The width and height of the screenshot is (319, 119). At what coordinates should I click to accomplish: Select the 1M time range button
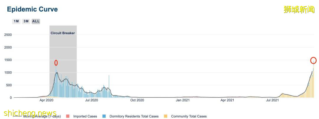16,21
